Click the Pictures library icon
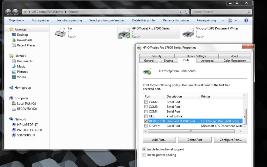Viewport: 267px width, 167px height. tap(14, 72)
